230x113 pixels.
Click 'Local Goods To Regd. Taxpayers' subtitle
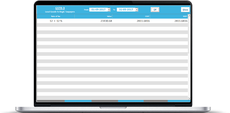60,12
